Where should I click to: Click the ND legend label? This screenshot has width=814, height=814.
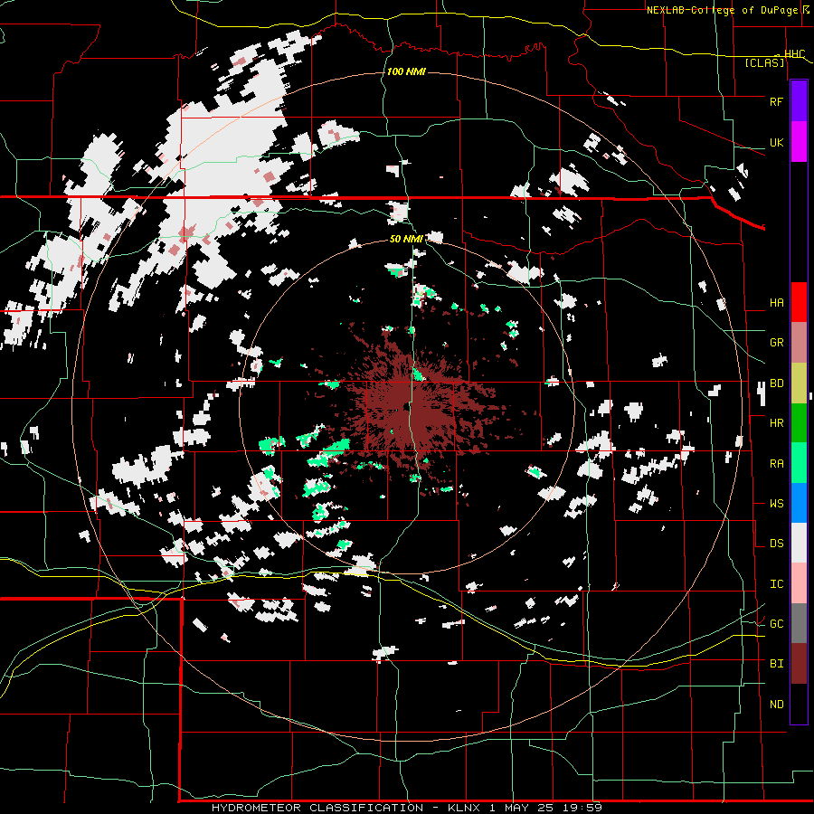click(776, 704)
